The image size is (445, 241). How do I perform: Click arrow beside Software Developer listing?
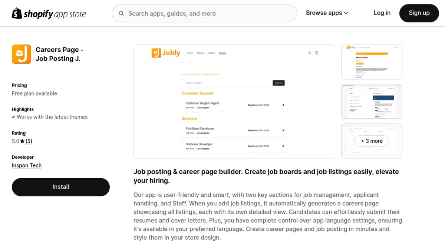tap(283, 146)
